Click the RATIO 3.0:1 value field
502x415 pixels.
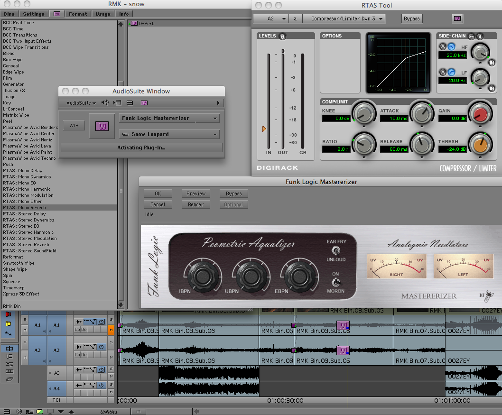(336, 149)
